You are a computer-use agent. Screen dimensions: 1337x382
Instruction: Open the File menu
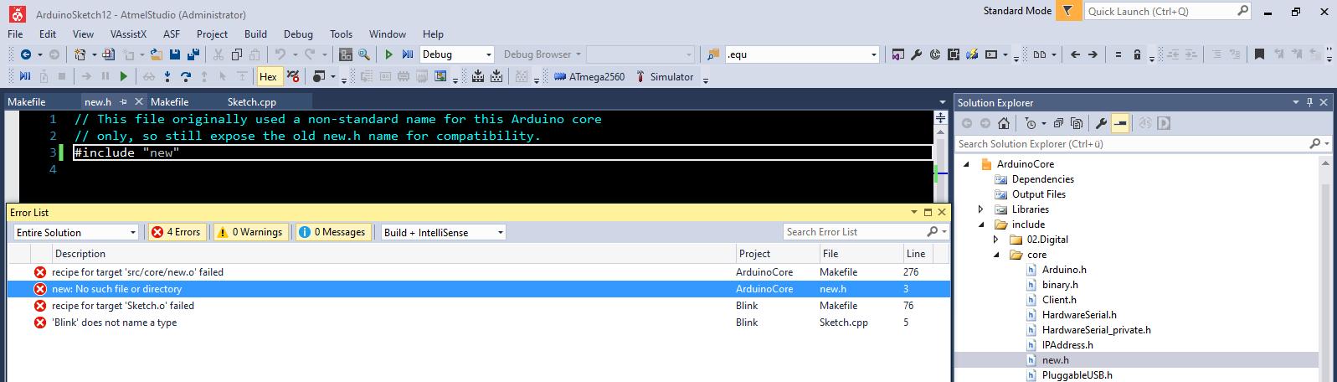coord(15,34)
